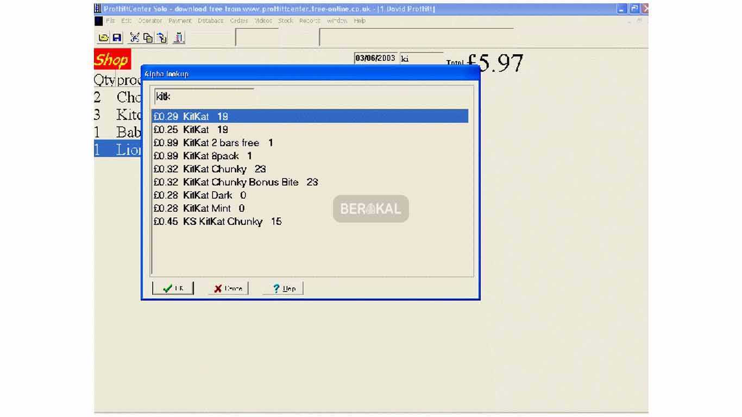Open the Database menu

pos(211,21)
